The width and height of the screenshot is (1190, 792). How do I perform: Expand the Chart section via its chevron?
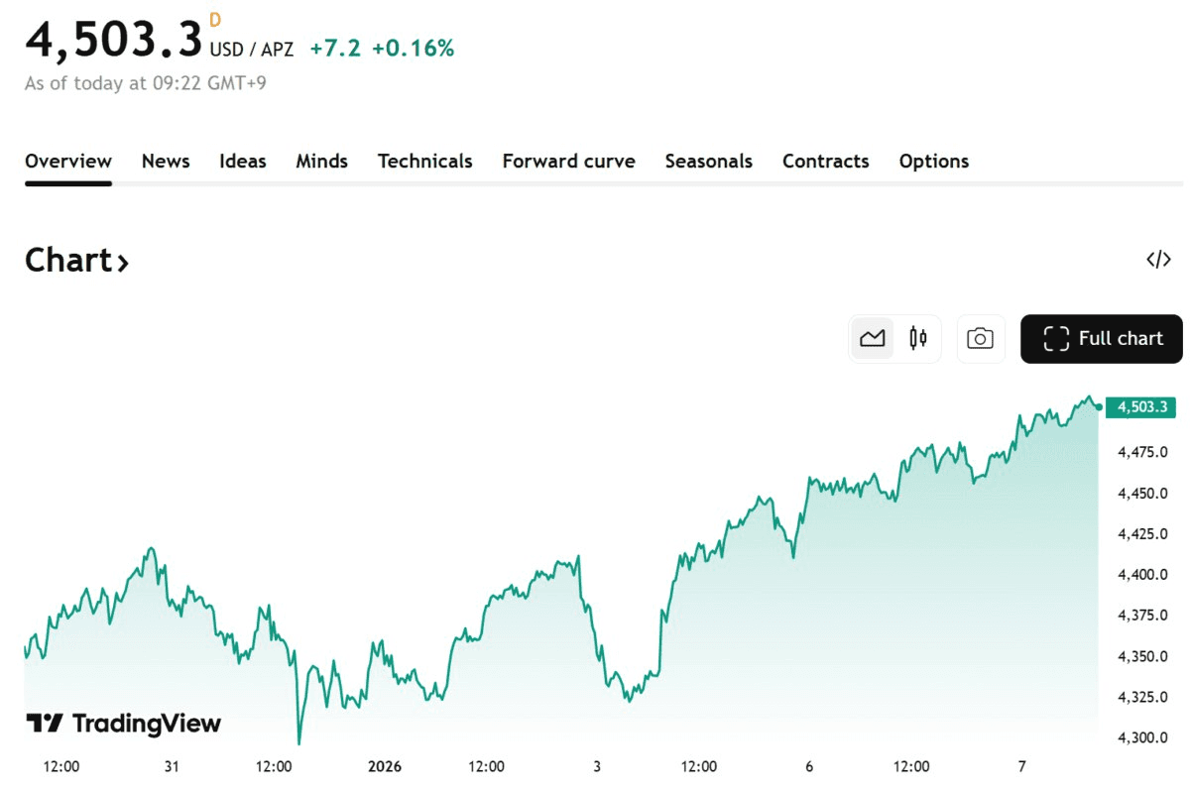(x=123, y=263)
